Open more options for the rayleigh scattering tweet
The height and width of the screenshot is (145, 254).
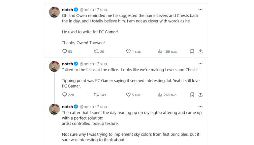(200, 106)
